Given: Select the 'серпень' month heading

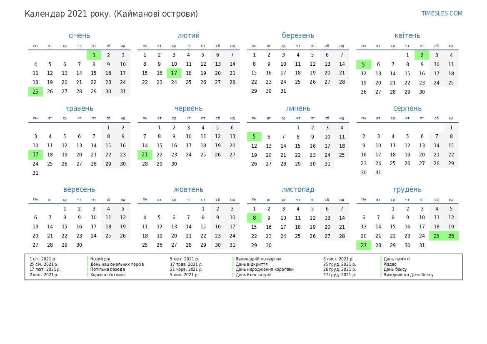Looking at the screenshot, I should tap(407, 108).
